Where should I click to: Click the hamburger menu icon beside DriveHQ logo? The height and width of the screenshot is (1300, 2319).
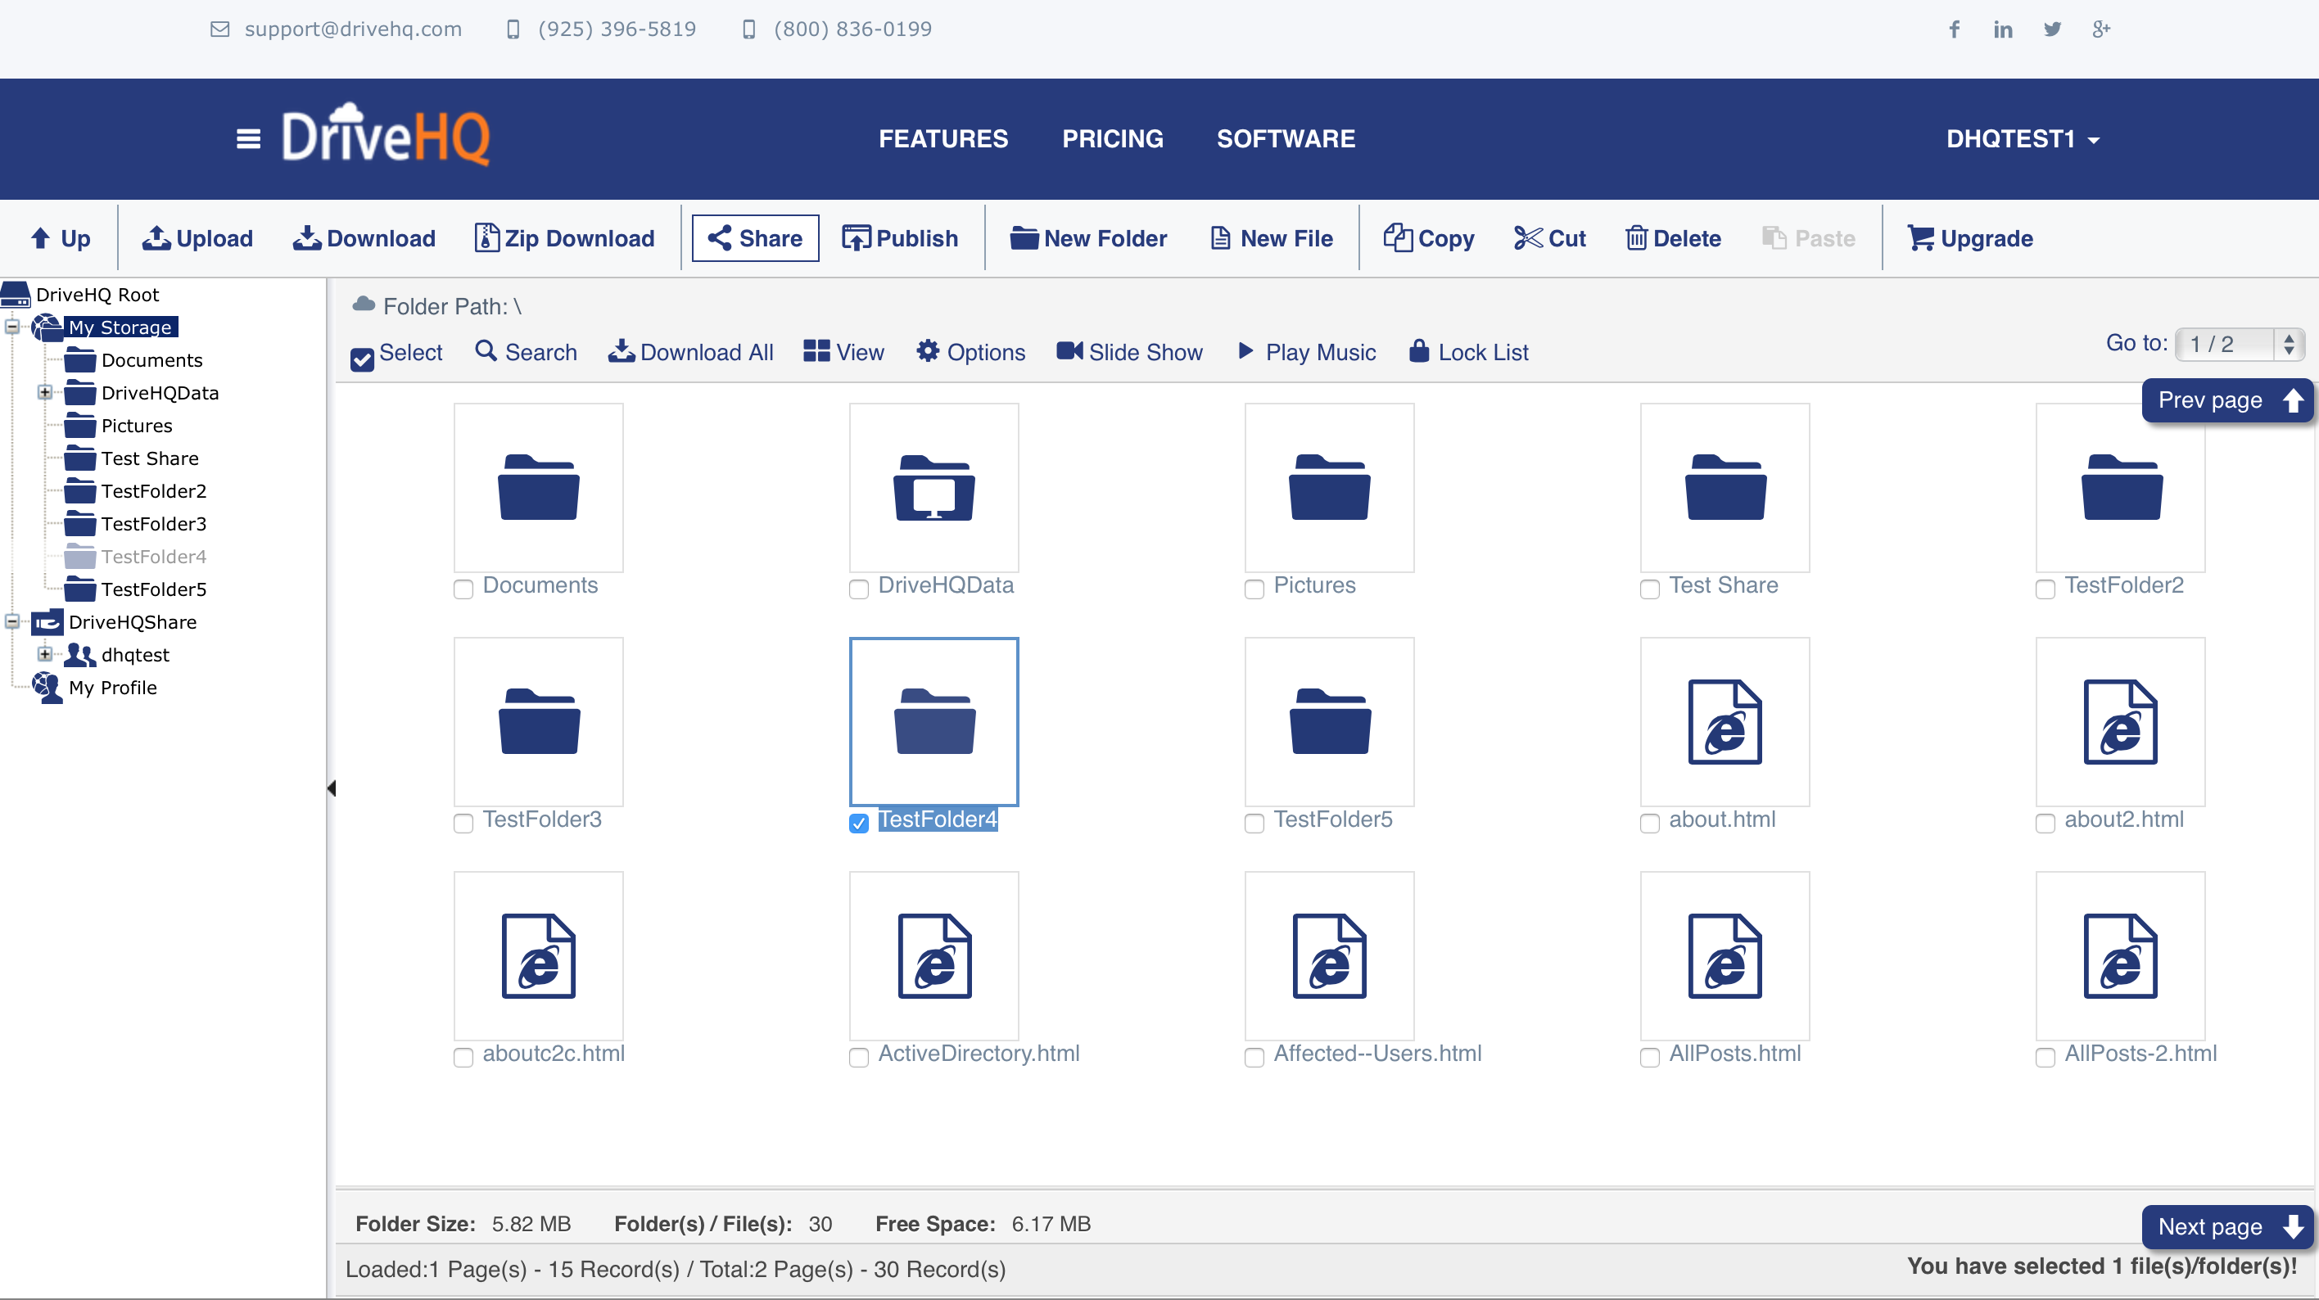pos(248,138)
